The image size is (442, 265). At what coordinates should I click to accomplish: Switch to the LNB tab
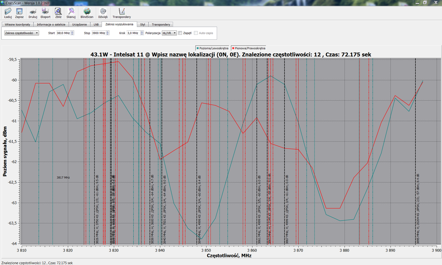tap(96, 24)
